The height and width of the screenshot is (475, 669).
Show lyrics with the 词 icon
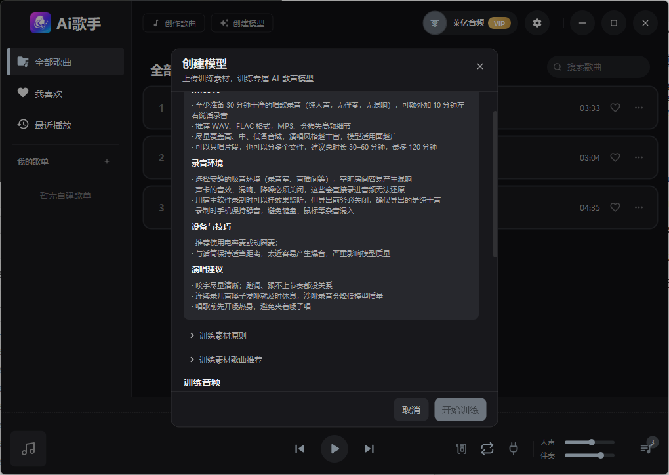[x=461, y=449]
